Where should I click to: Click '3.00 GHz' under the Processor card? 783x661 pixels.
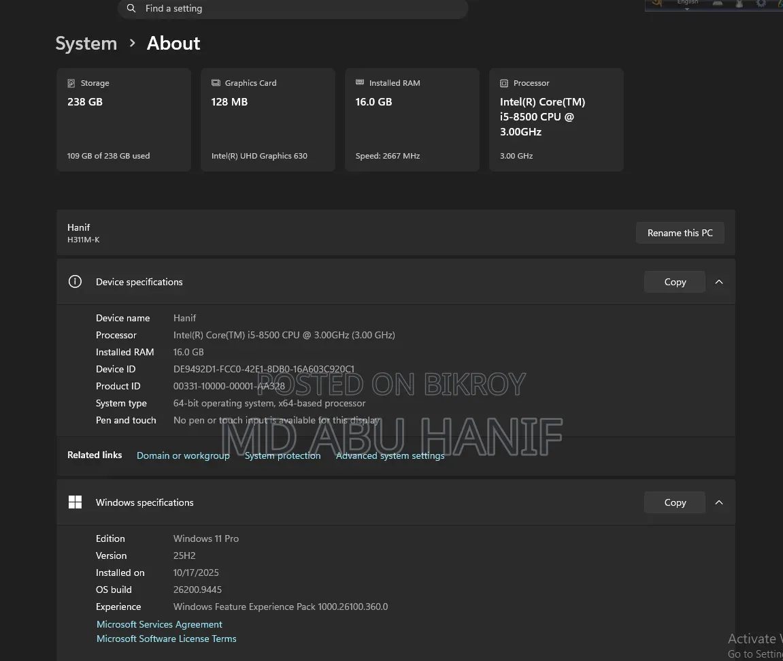pos(516,156)
